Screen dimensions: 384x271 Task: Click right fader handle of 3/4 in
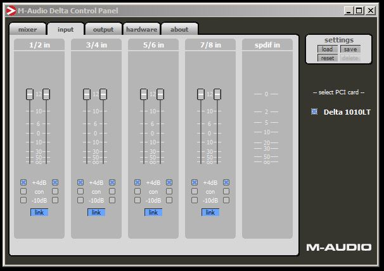click(x=103, y=94)
